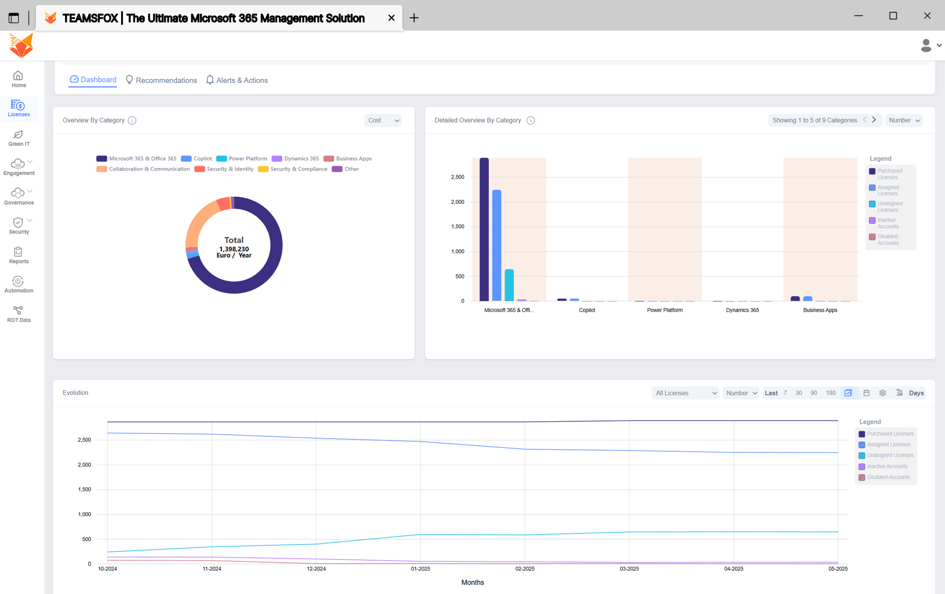The width and height of the screenshot is (945, 594).
Task: Open the Home section in the sidebar
Action: (x=18, y=79)
